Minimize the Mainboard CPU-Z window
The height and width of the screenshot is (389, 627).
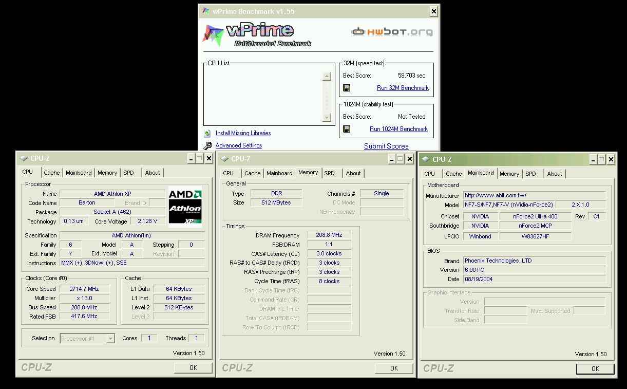click(x=594, y=160)
